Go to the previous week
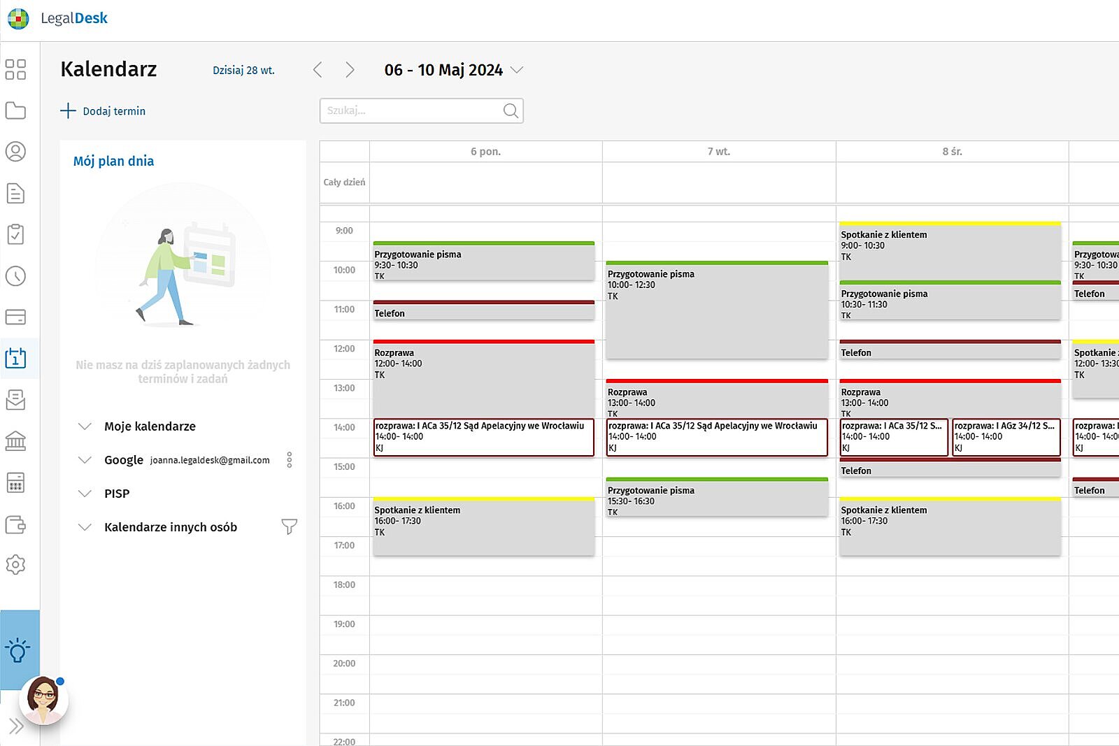 click(318, 70)
